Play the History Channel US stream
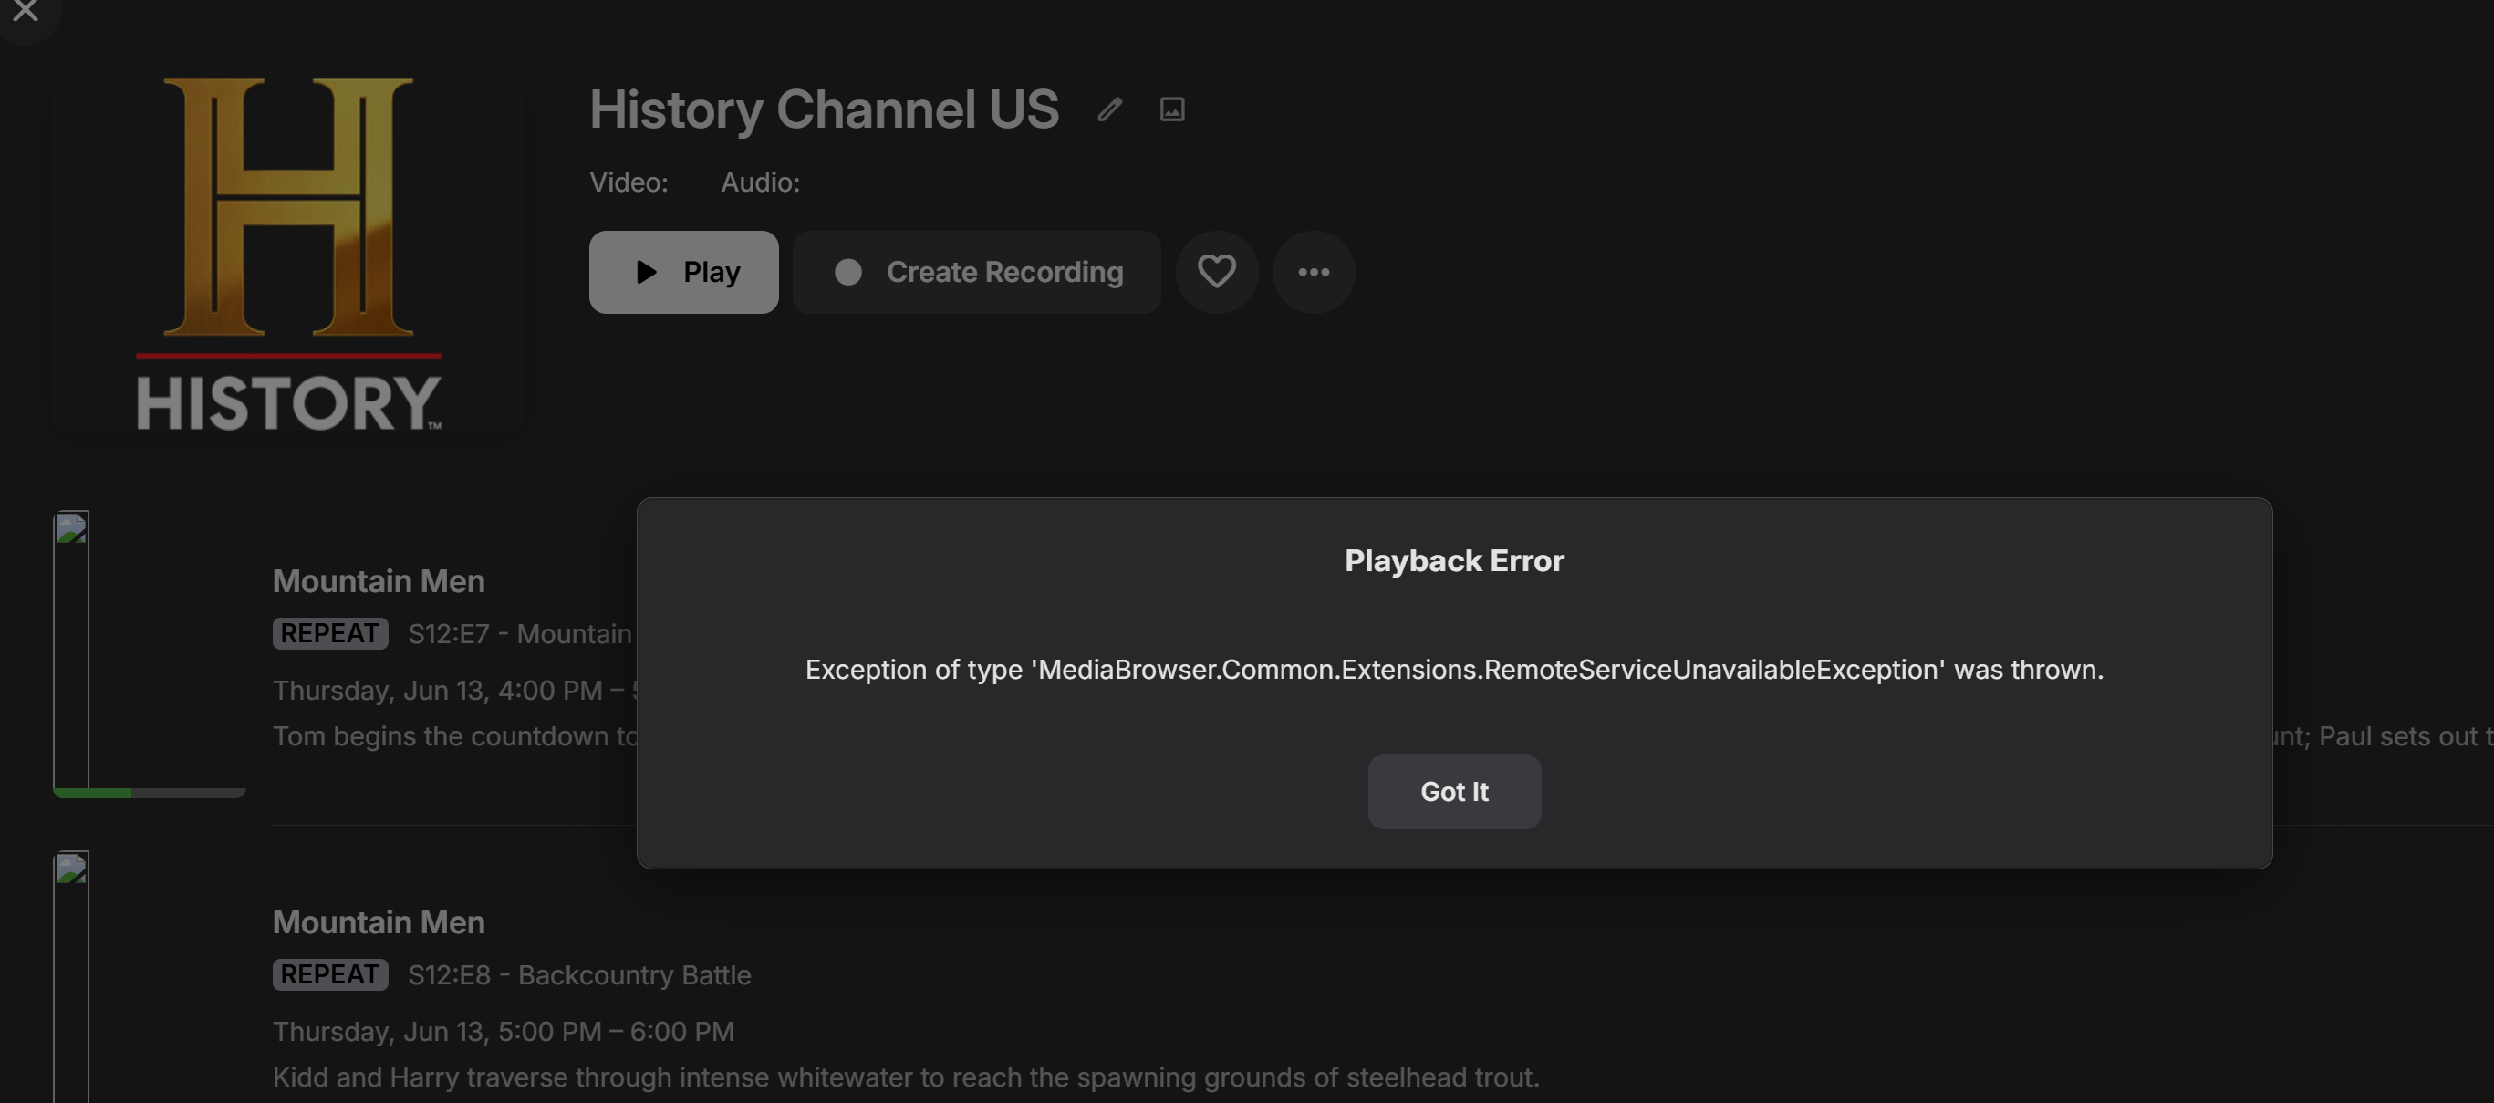The image size is (2494, 1103). pos(683,272)
